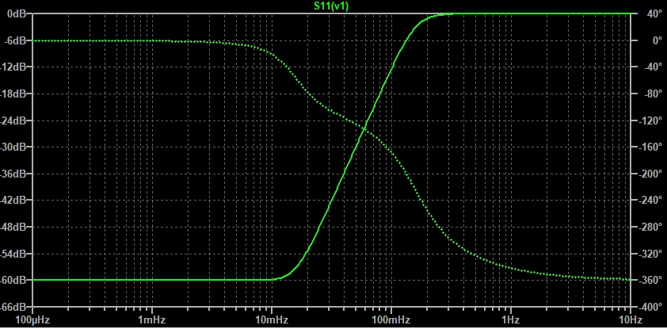The height and width of the screenshot is (329, 667).
Task: Click the -120° phase axis label
Action: pos(651,121)
